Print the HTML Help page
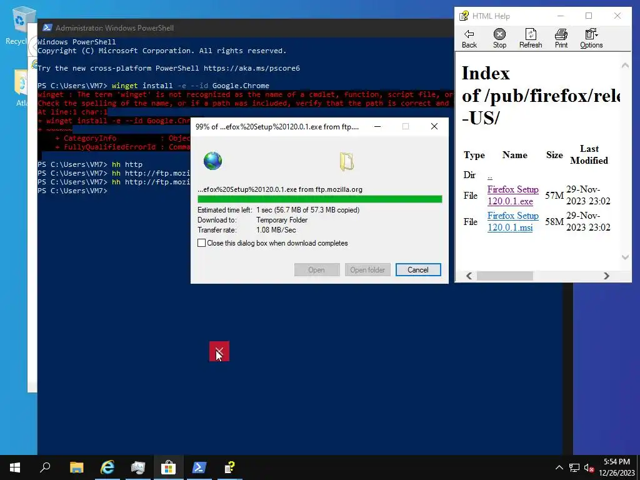Screen dimensions: 640x480 click(x=561, y=39)
